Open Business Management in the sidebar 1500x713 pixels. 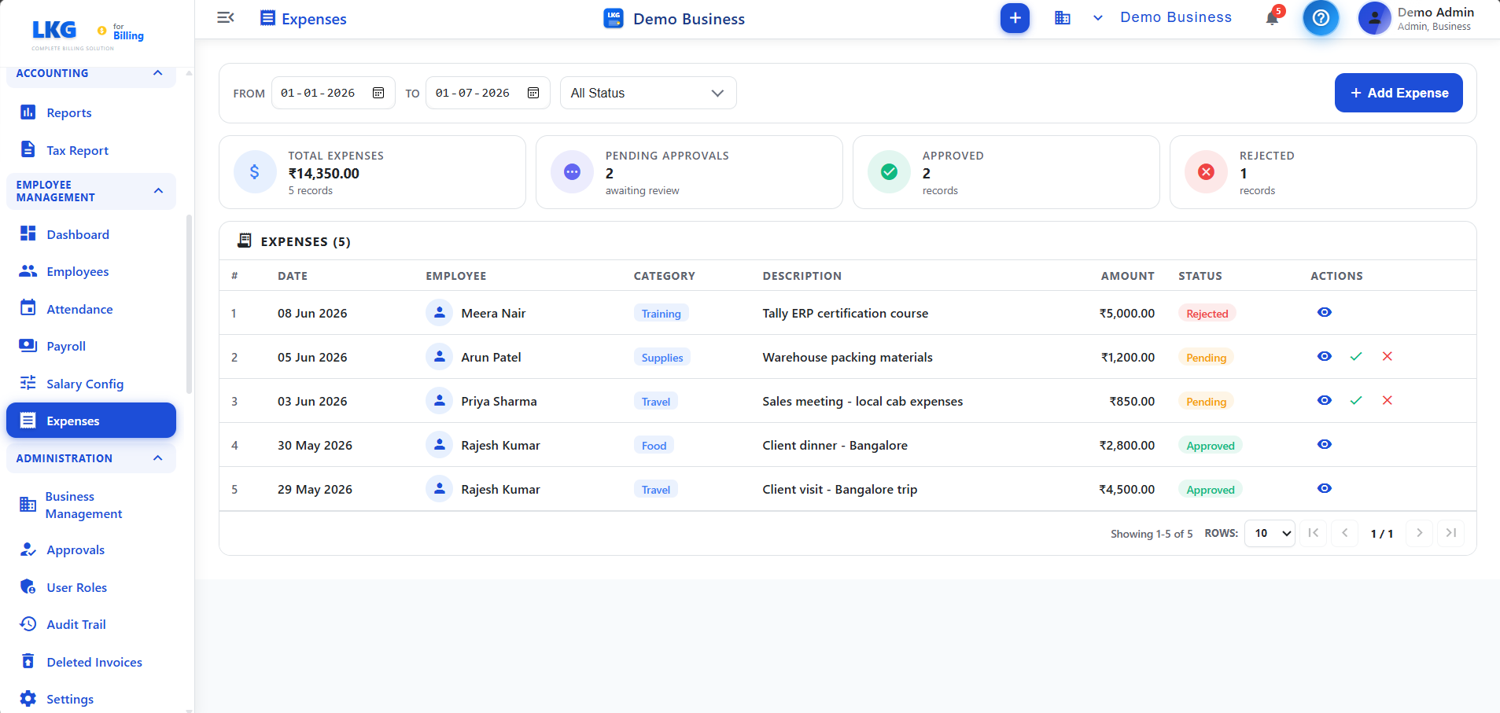coord(91,505)
